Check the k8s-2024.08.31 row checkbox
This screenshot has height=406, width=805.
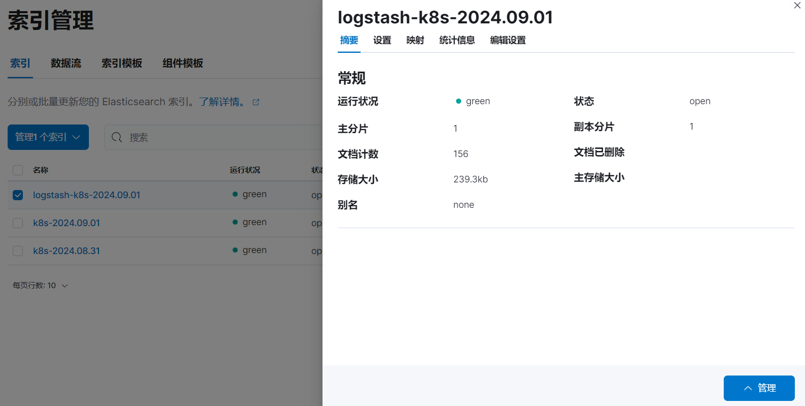pyautogui.click(x=18, y=251)
